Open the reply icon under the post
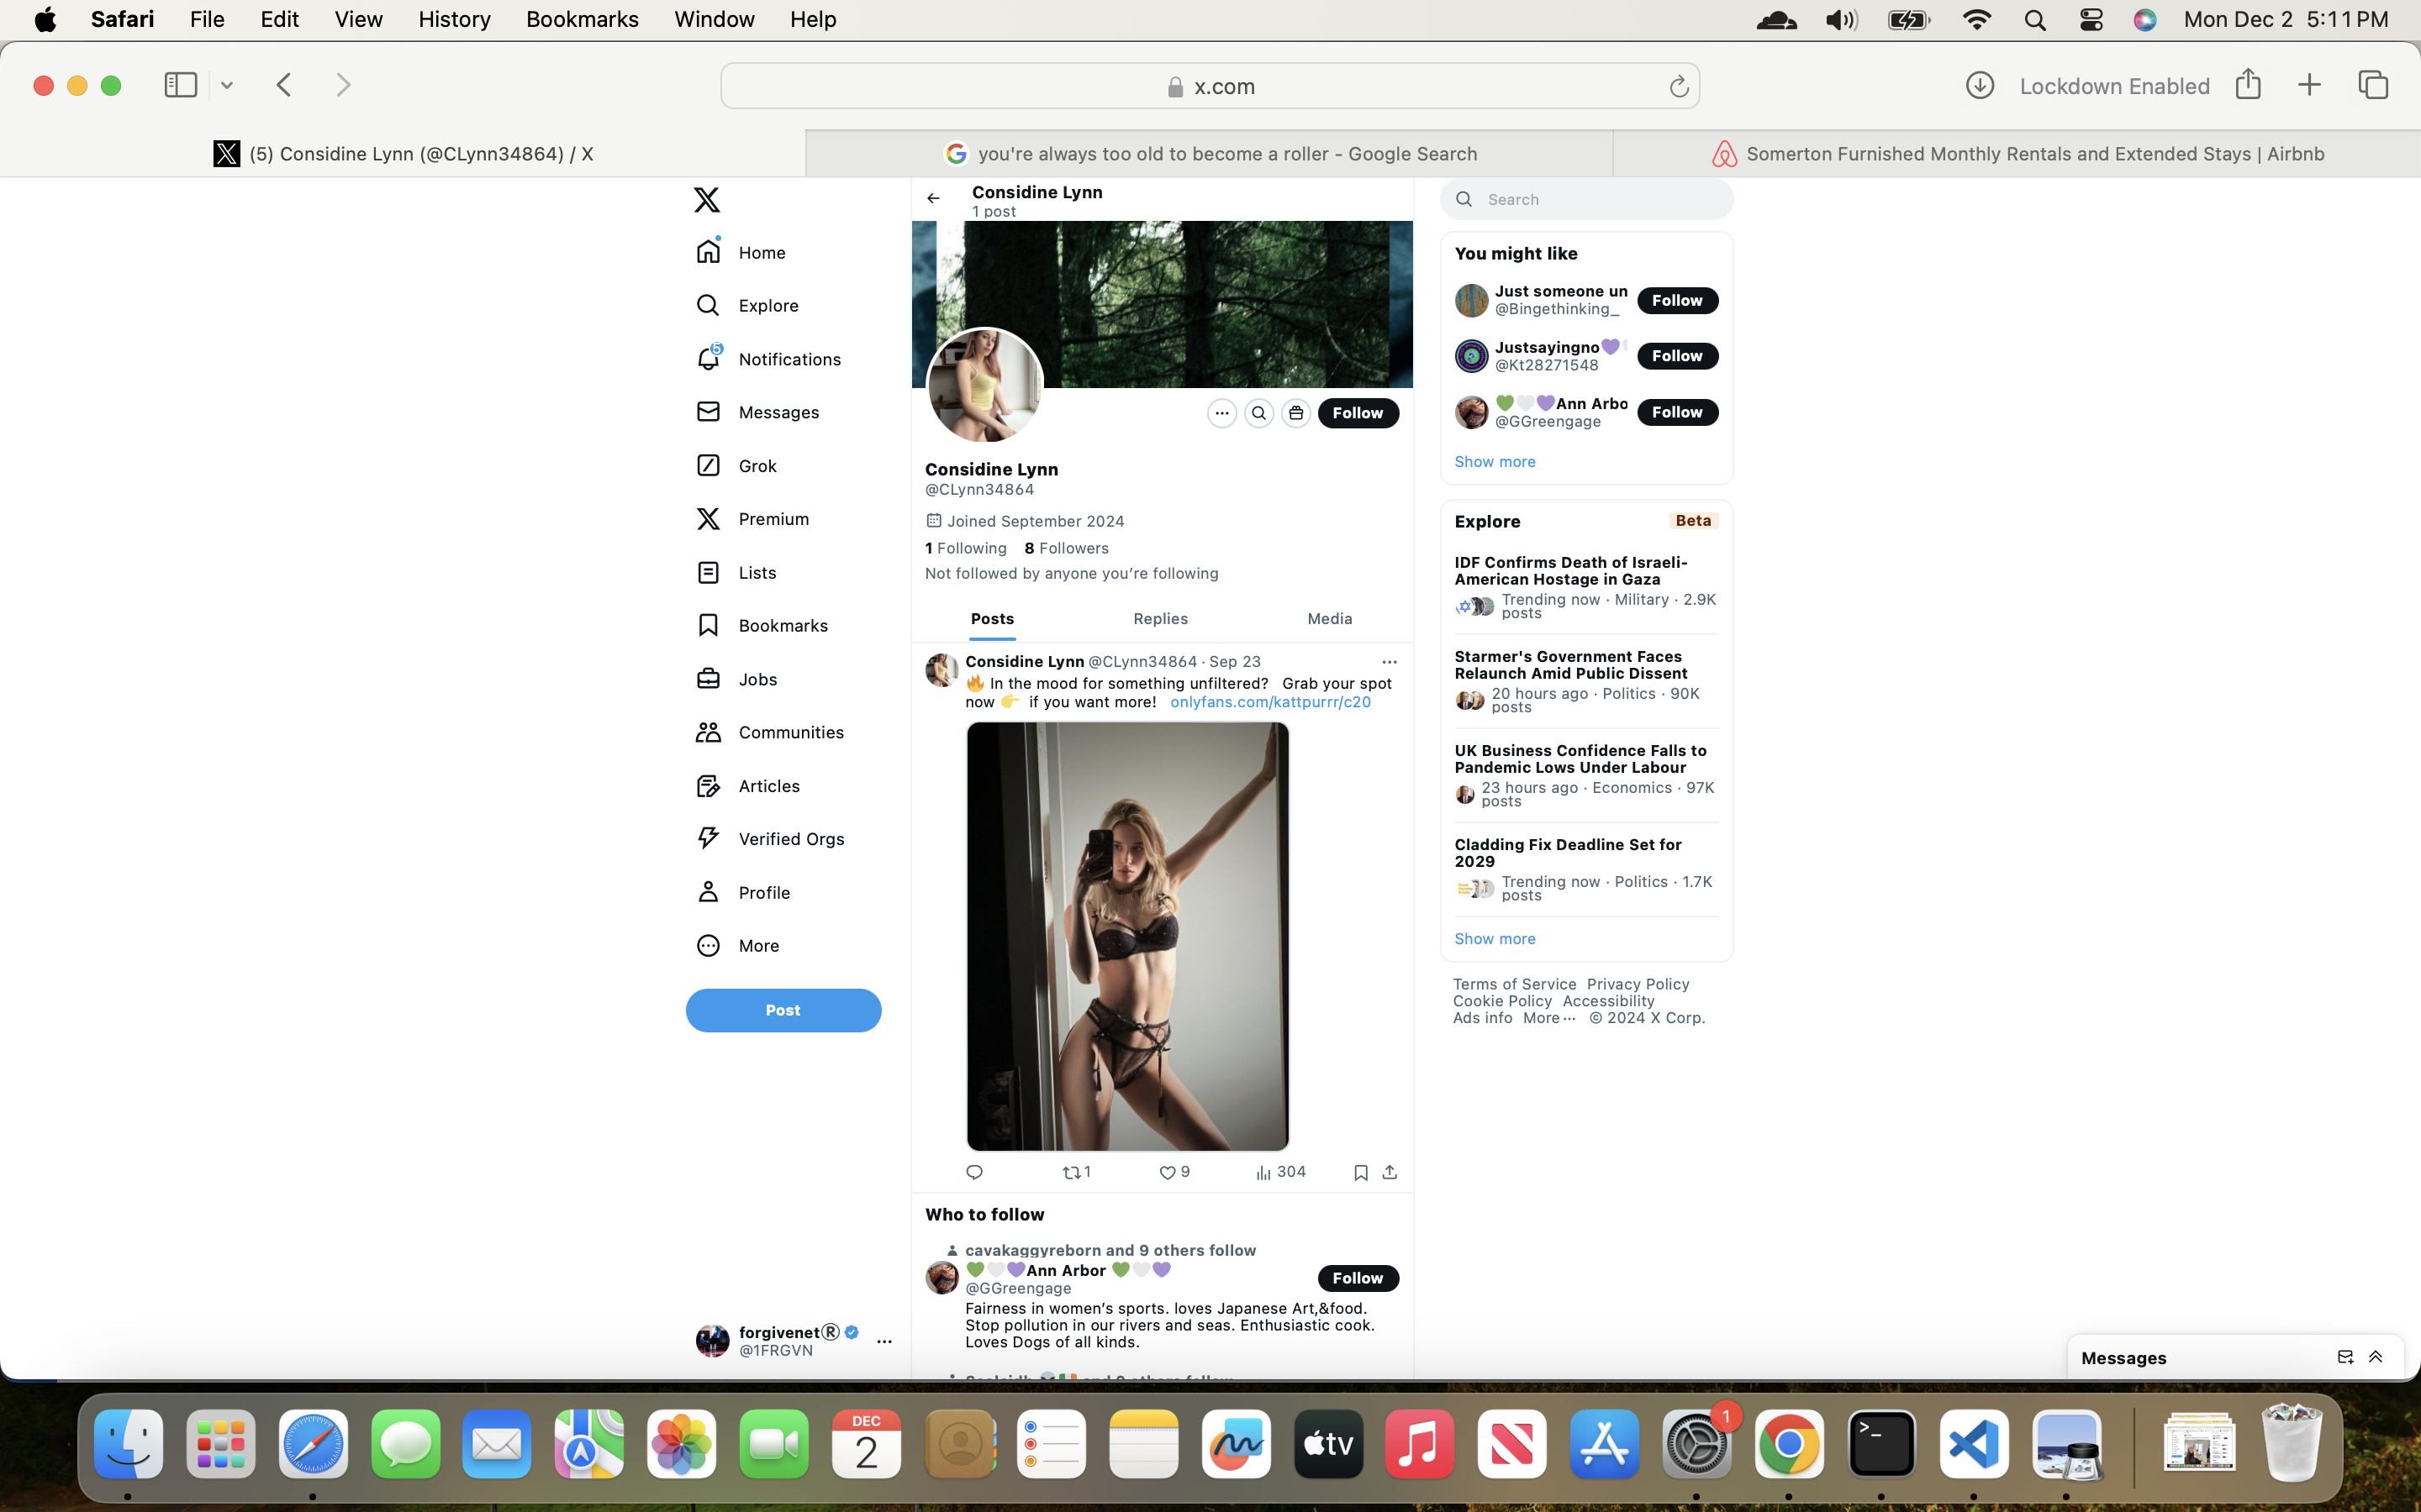 (974, 1172)
